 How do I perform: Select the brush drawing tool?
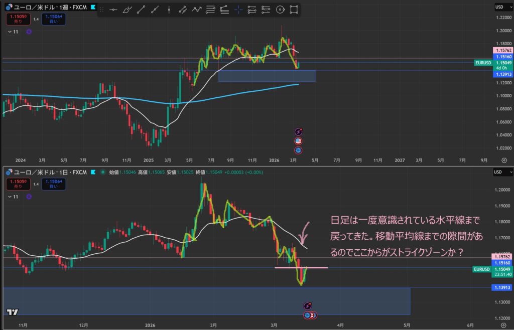click(126, 9)
